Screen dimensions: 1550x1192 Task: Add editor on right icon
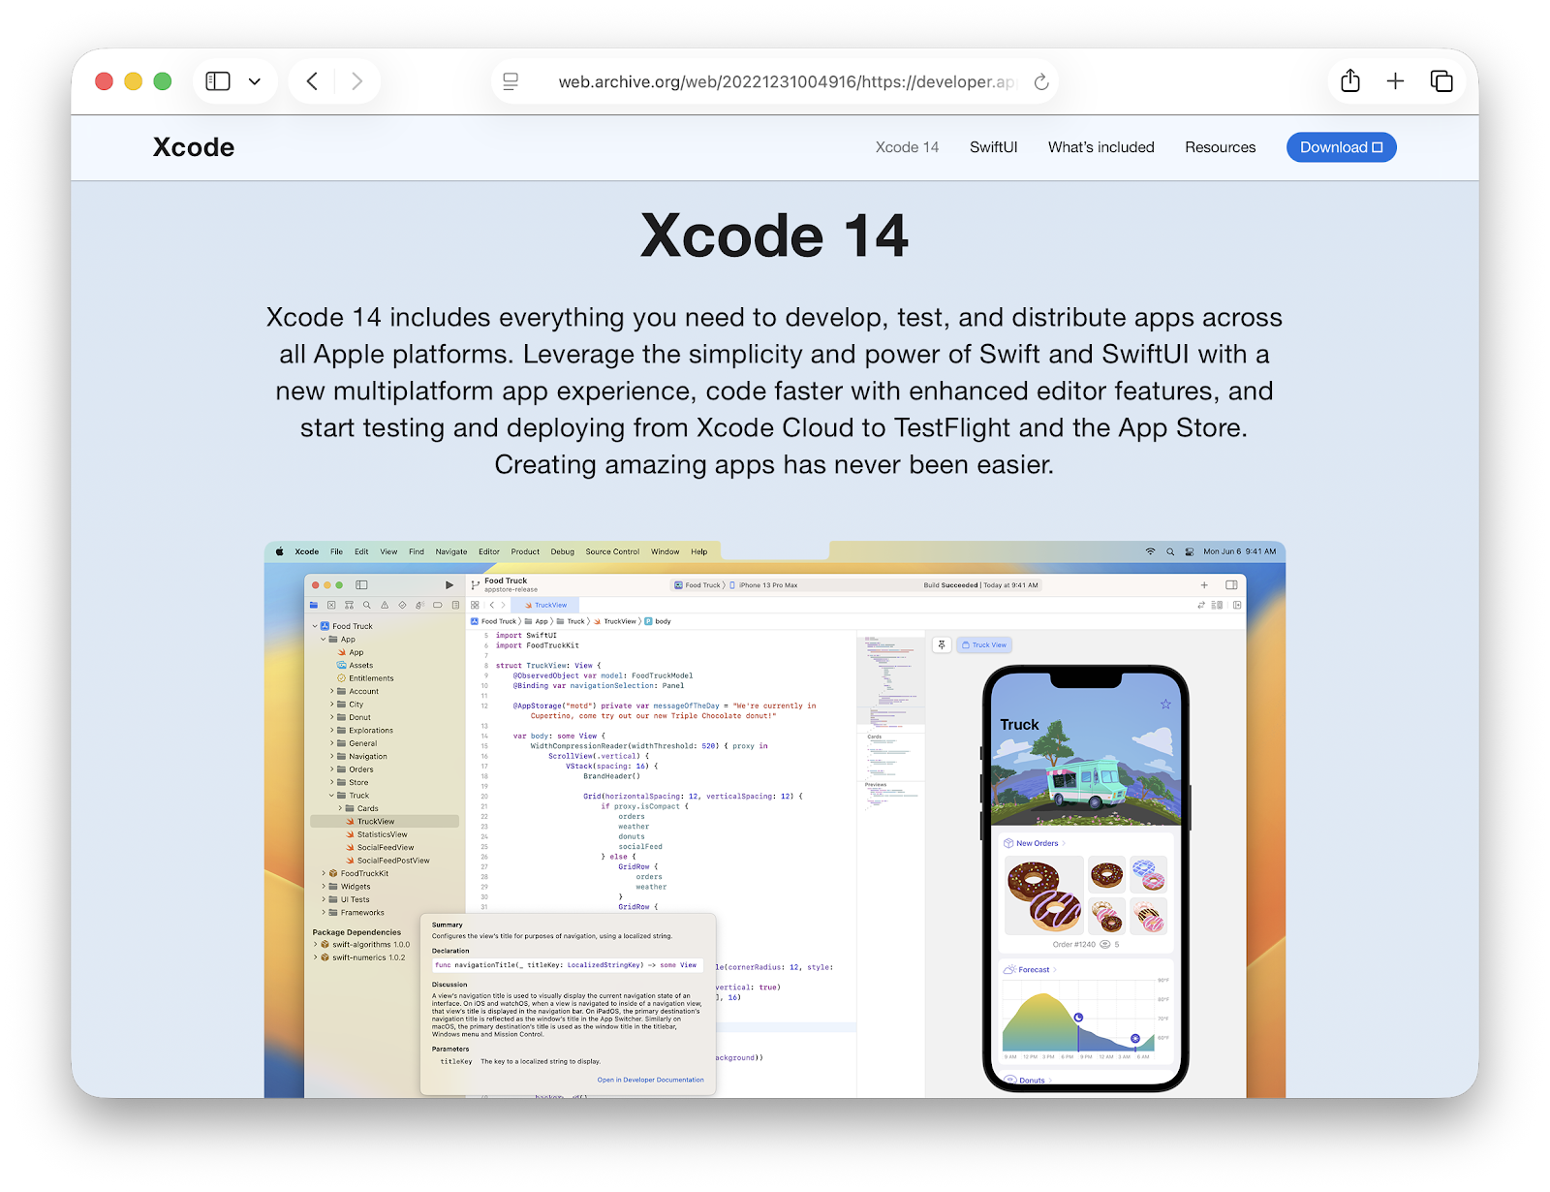(x=1237, y=605)
